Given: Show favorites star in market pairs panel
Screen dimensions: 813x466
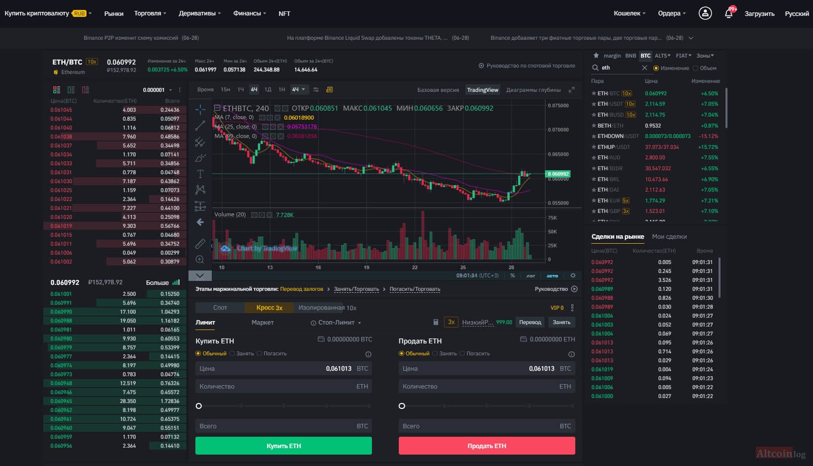Looking at the screenshot, I should [596, 56].
